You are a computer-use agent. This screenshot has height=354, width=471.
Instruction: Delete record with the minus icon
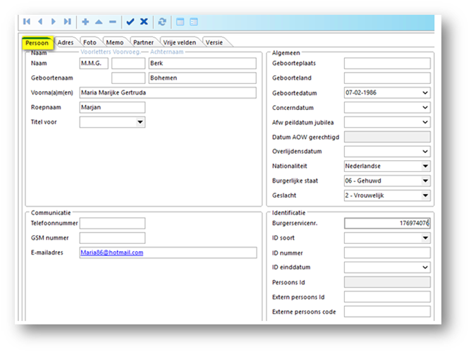point(113,22)
